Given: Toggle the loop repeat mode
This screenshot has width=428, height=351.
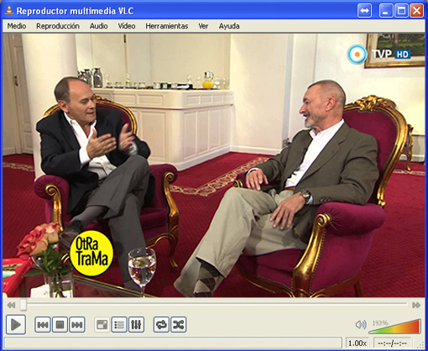Looking at the screenshot, I should tap(161, 325).
